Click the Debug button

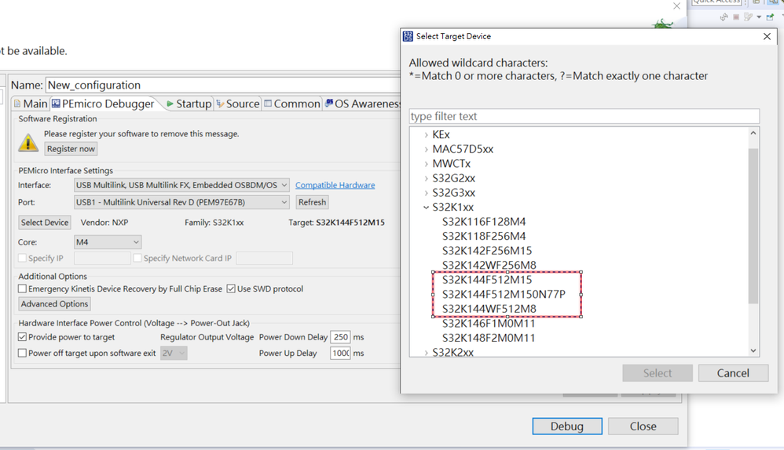(567, 426)
